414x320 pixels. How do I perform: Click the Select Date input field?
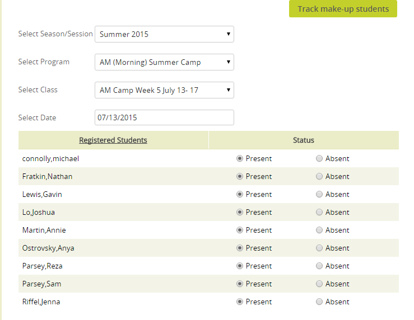164,117
